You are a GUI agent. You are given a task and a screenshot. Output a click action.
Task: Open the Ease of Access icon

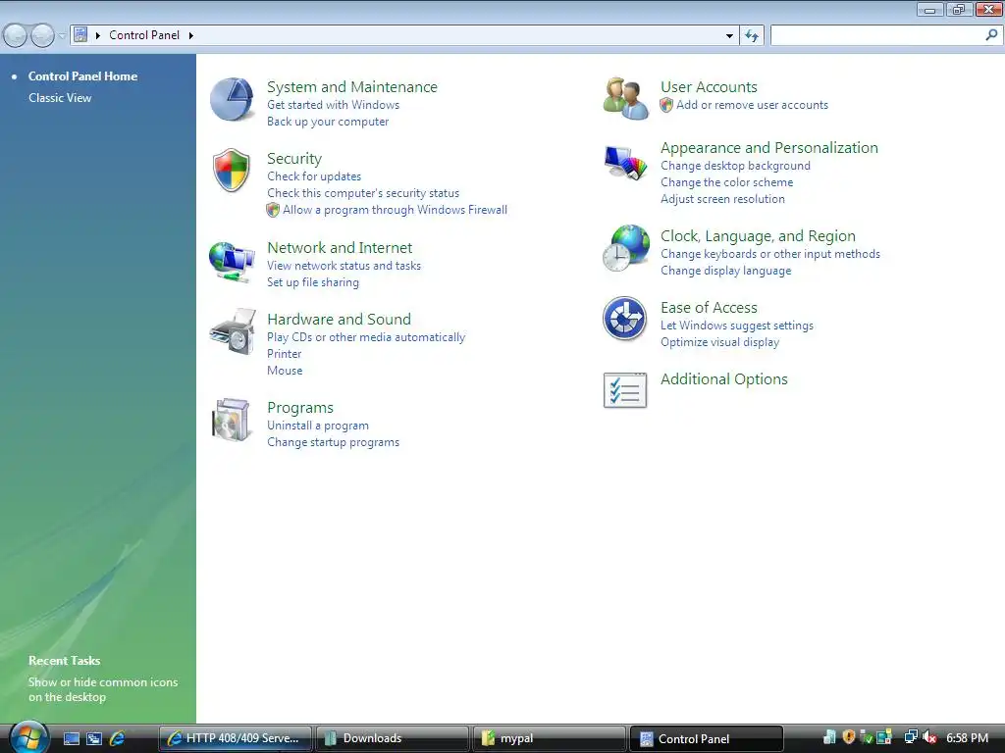625,319
